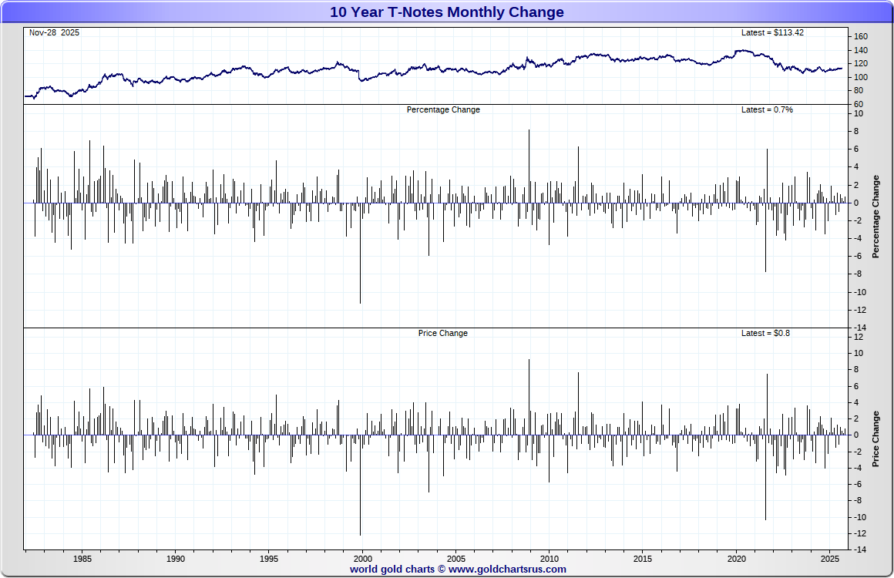Click the largest negative bar near 2000 in percentage chart

[361, 253]
